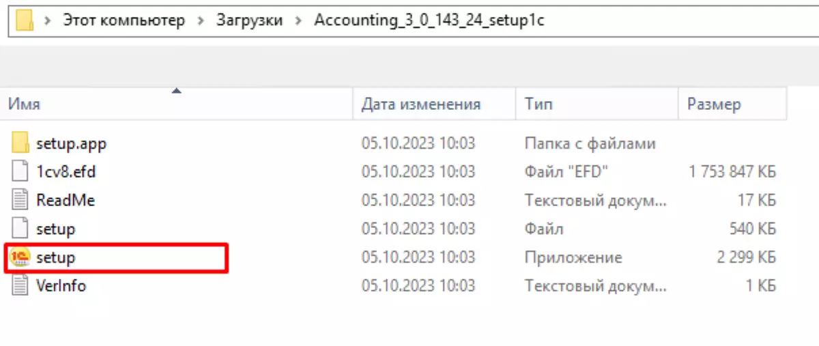Select the Accounting_3_0_143_24_setup1c breadcrumb
The height and width of the screenshot is (346, 819).
(x=429, y=20)
